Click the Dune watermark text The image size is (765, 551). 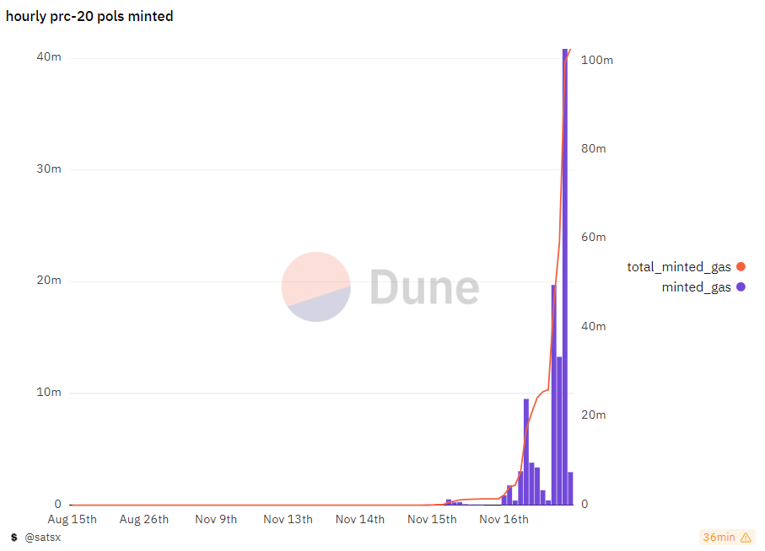(x=424, y=287)
